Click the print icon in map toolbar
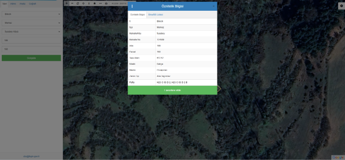Screen dimensions: 345x160 pyautogui.click(x=106, y=3)
